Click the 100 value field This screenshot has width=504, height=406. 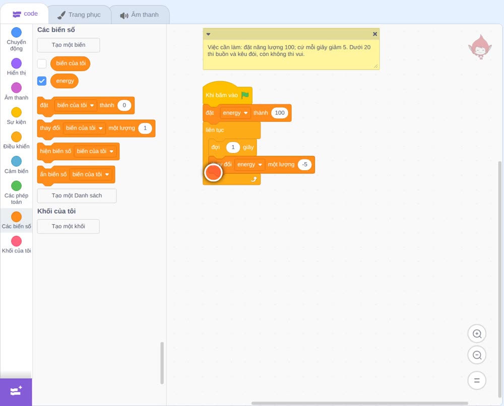(279, 113)
